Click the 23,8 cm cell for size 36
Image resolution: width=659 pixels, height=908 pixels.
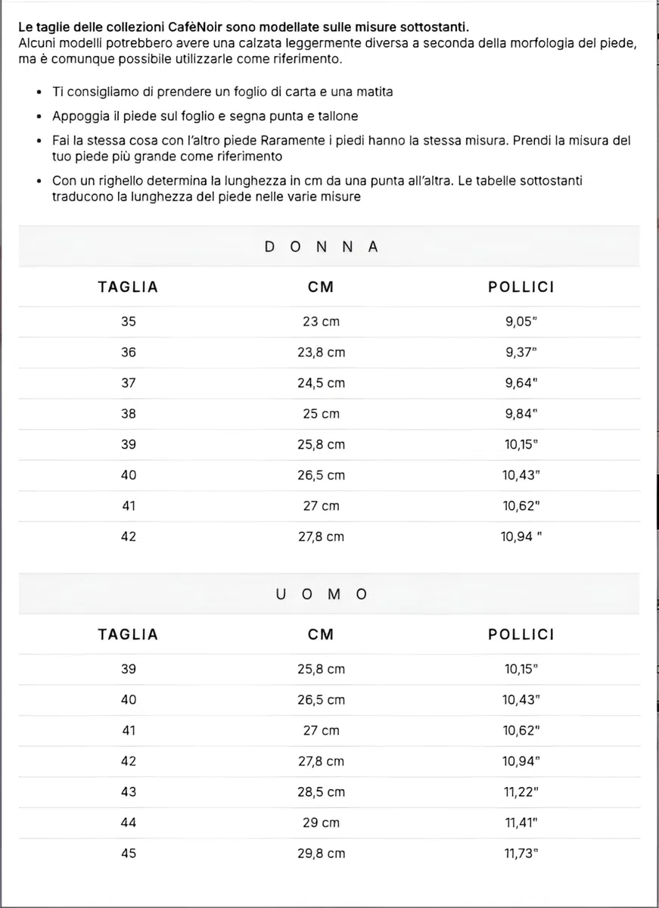pyautogui.click(x=321, y=352)
